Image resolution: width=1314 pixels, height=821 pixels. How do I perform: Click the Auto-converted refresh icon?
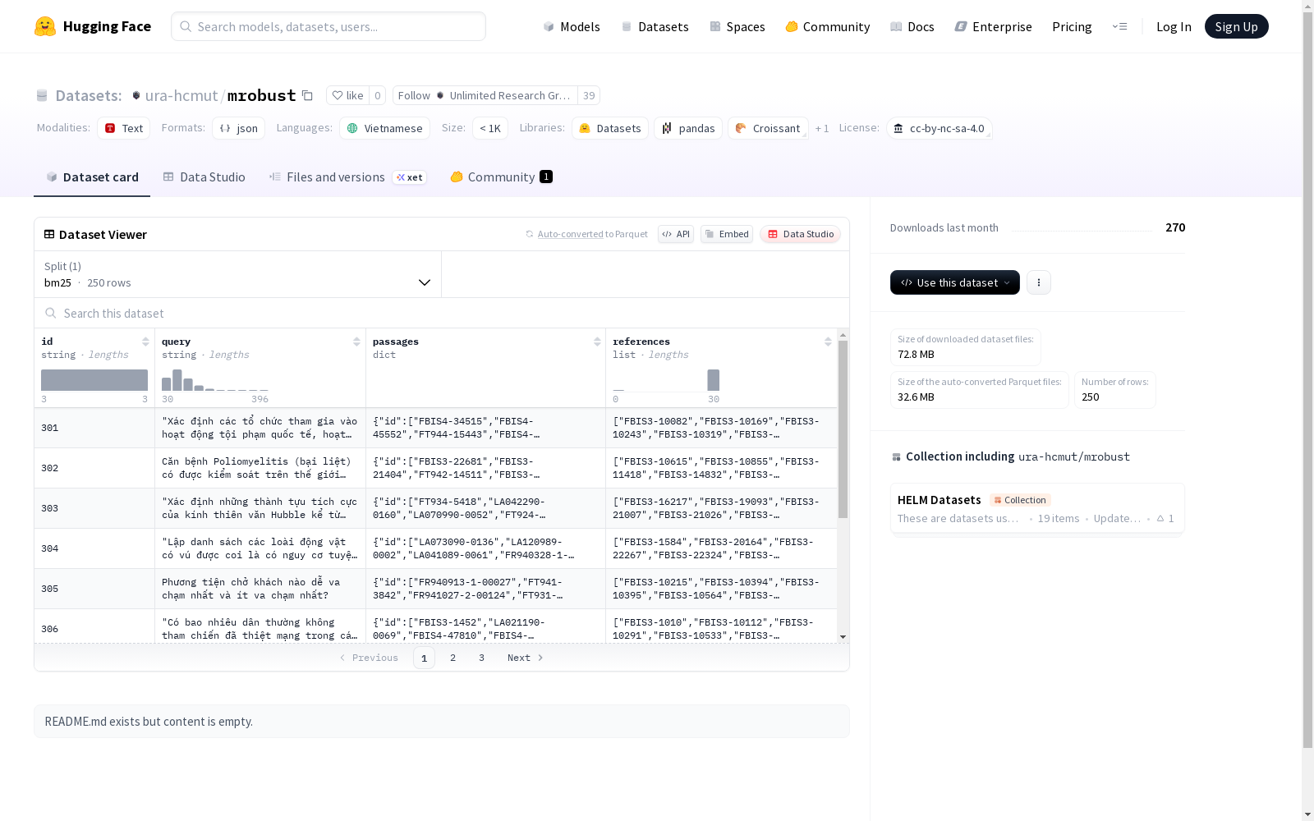click(x=530, y=234)
